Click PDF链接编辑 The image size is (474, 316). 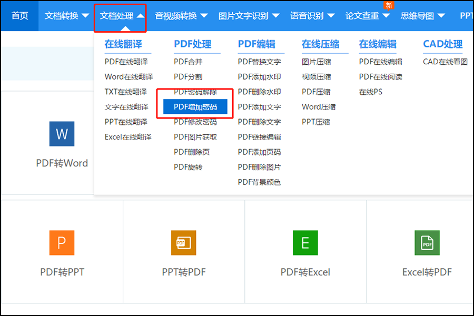[x=259, y=137]
